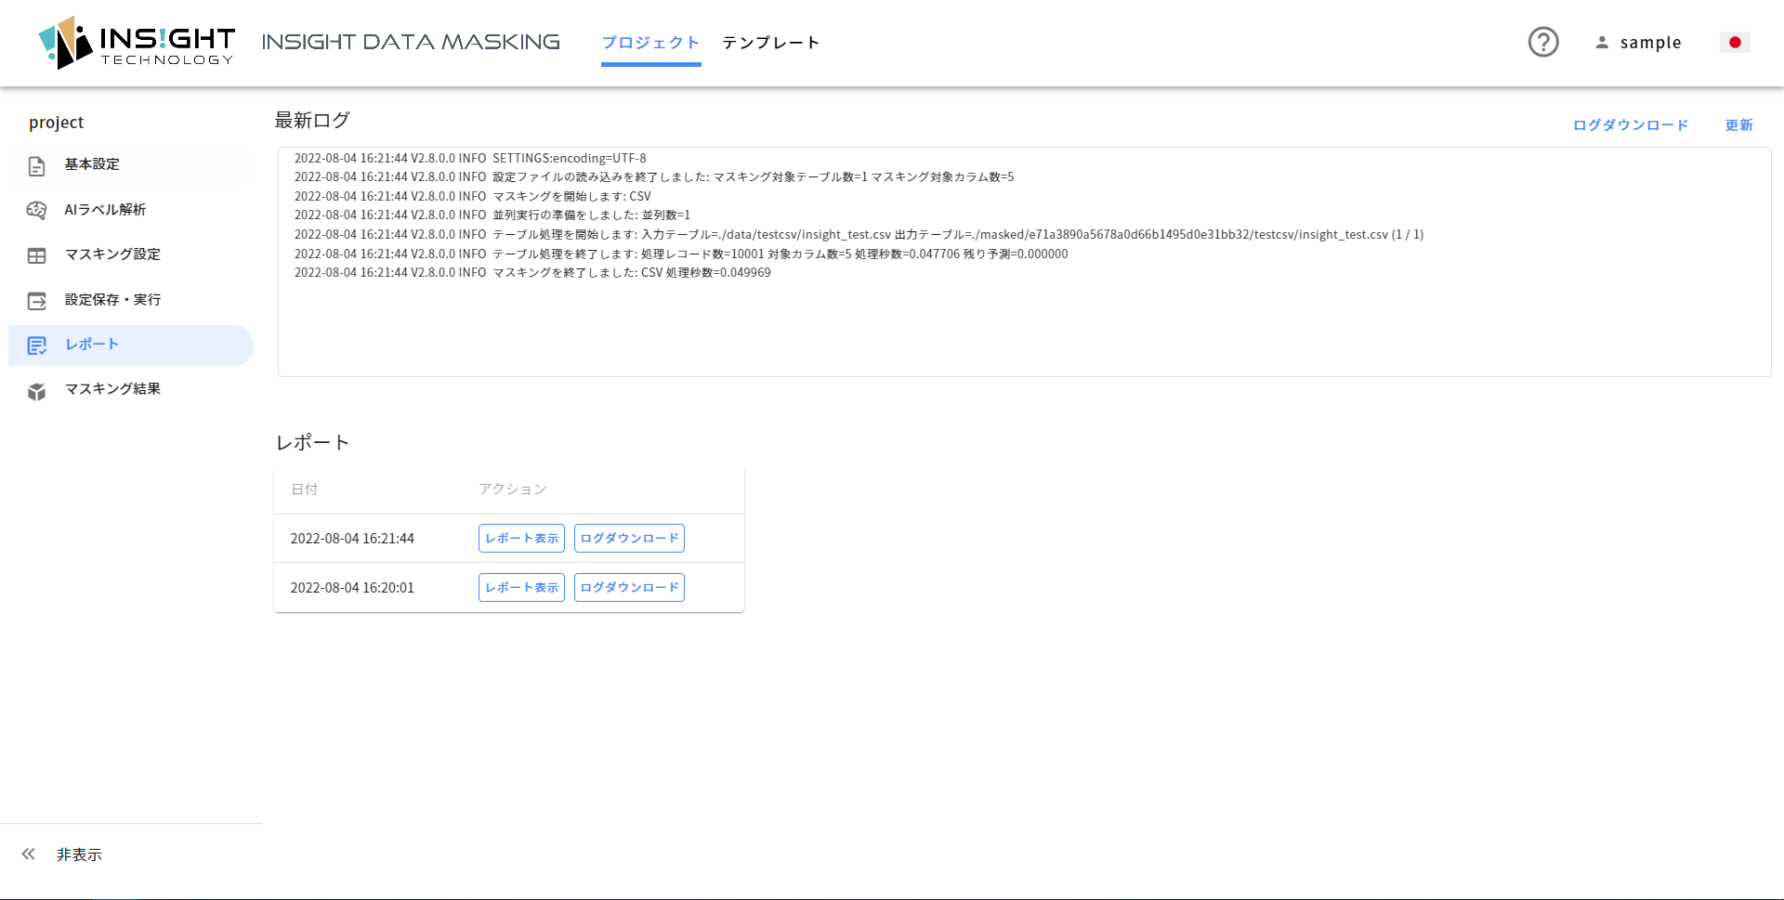
Task: Click the 設定保存・実行 export icon
Action: [37, 301]
